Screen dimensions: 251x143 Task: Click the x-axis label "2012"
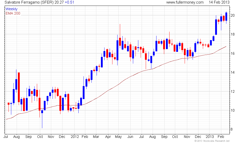(75, 137)
